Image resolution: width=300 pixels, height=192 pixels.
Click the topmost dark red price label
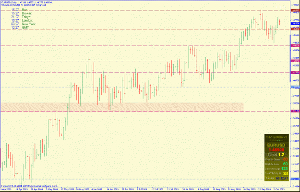(x=295, y=11)
